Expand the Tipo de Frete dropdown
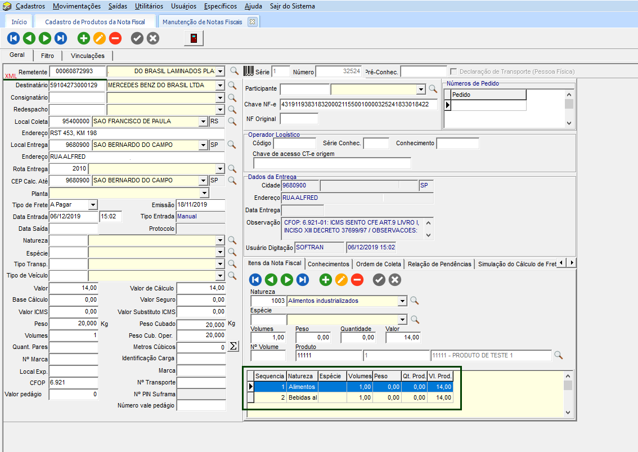 click(x=93, y=204)
